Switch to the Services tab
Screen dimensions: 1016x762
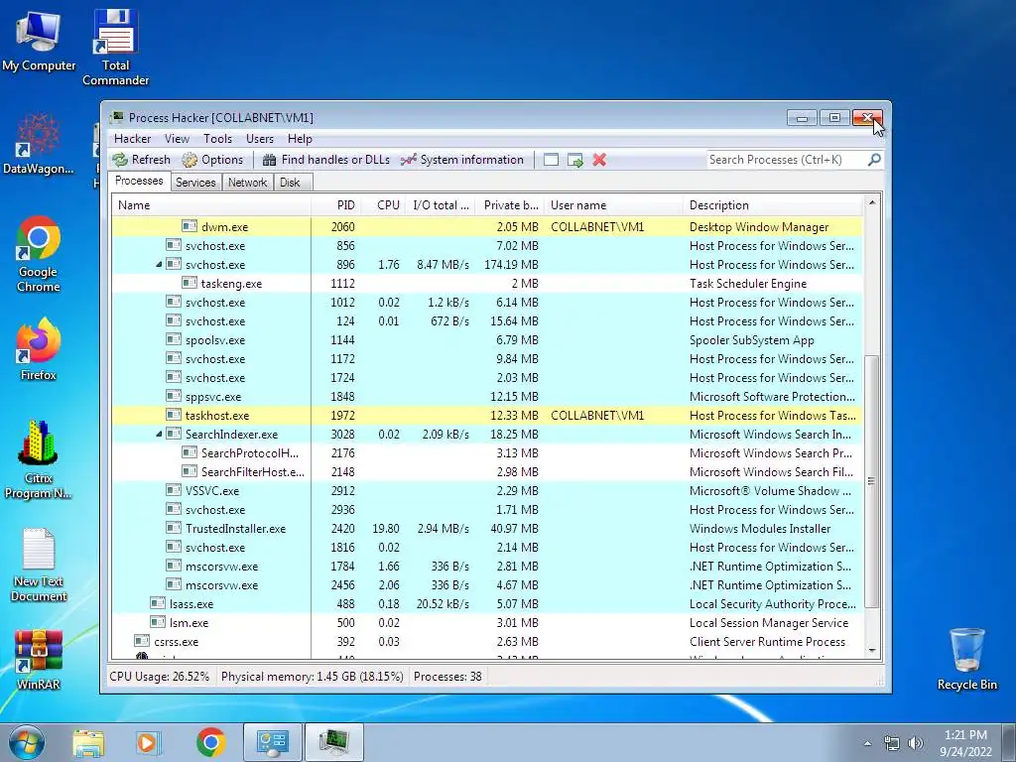(195, 183)
